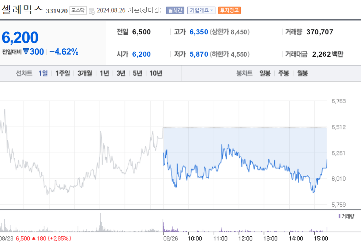The width and height of the screenshot is (361, 251).
Task: Click the 봉차트 candle chart label
Action: [x=244, y=73]
